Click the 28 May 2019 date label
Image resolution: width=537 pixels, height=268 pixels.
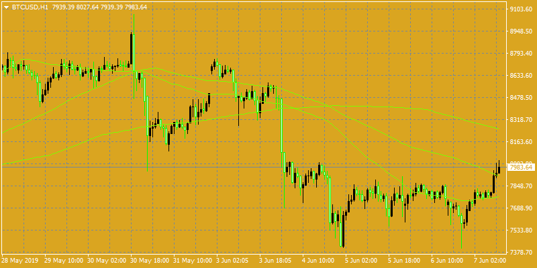(x=20, y=260)
